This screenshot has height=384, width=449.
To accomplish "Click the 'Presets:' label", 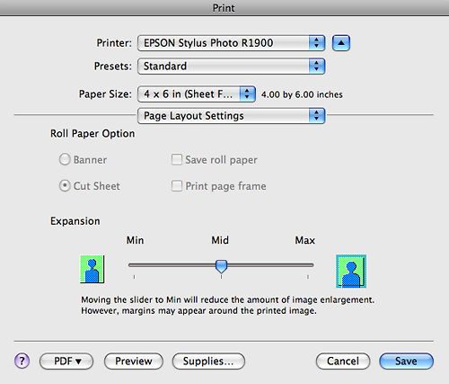I will pos(113,66).
